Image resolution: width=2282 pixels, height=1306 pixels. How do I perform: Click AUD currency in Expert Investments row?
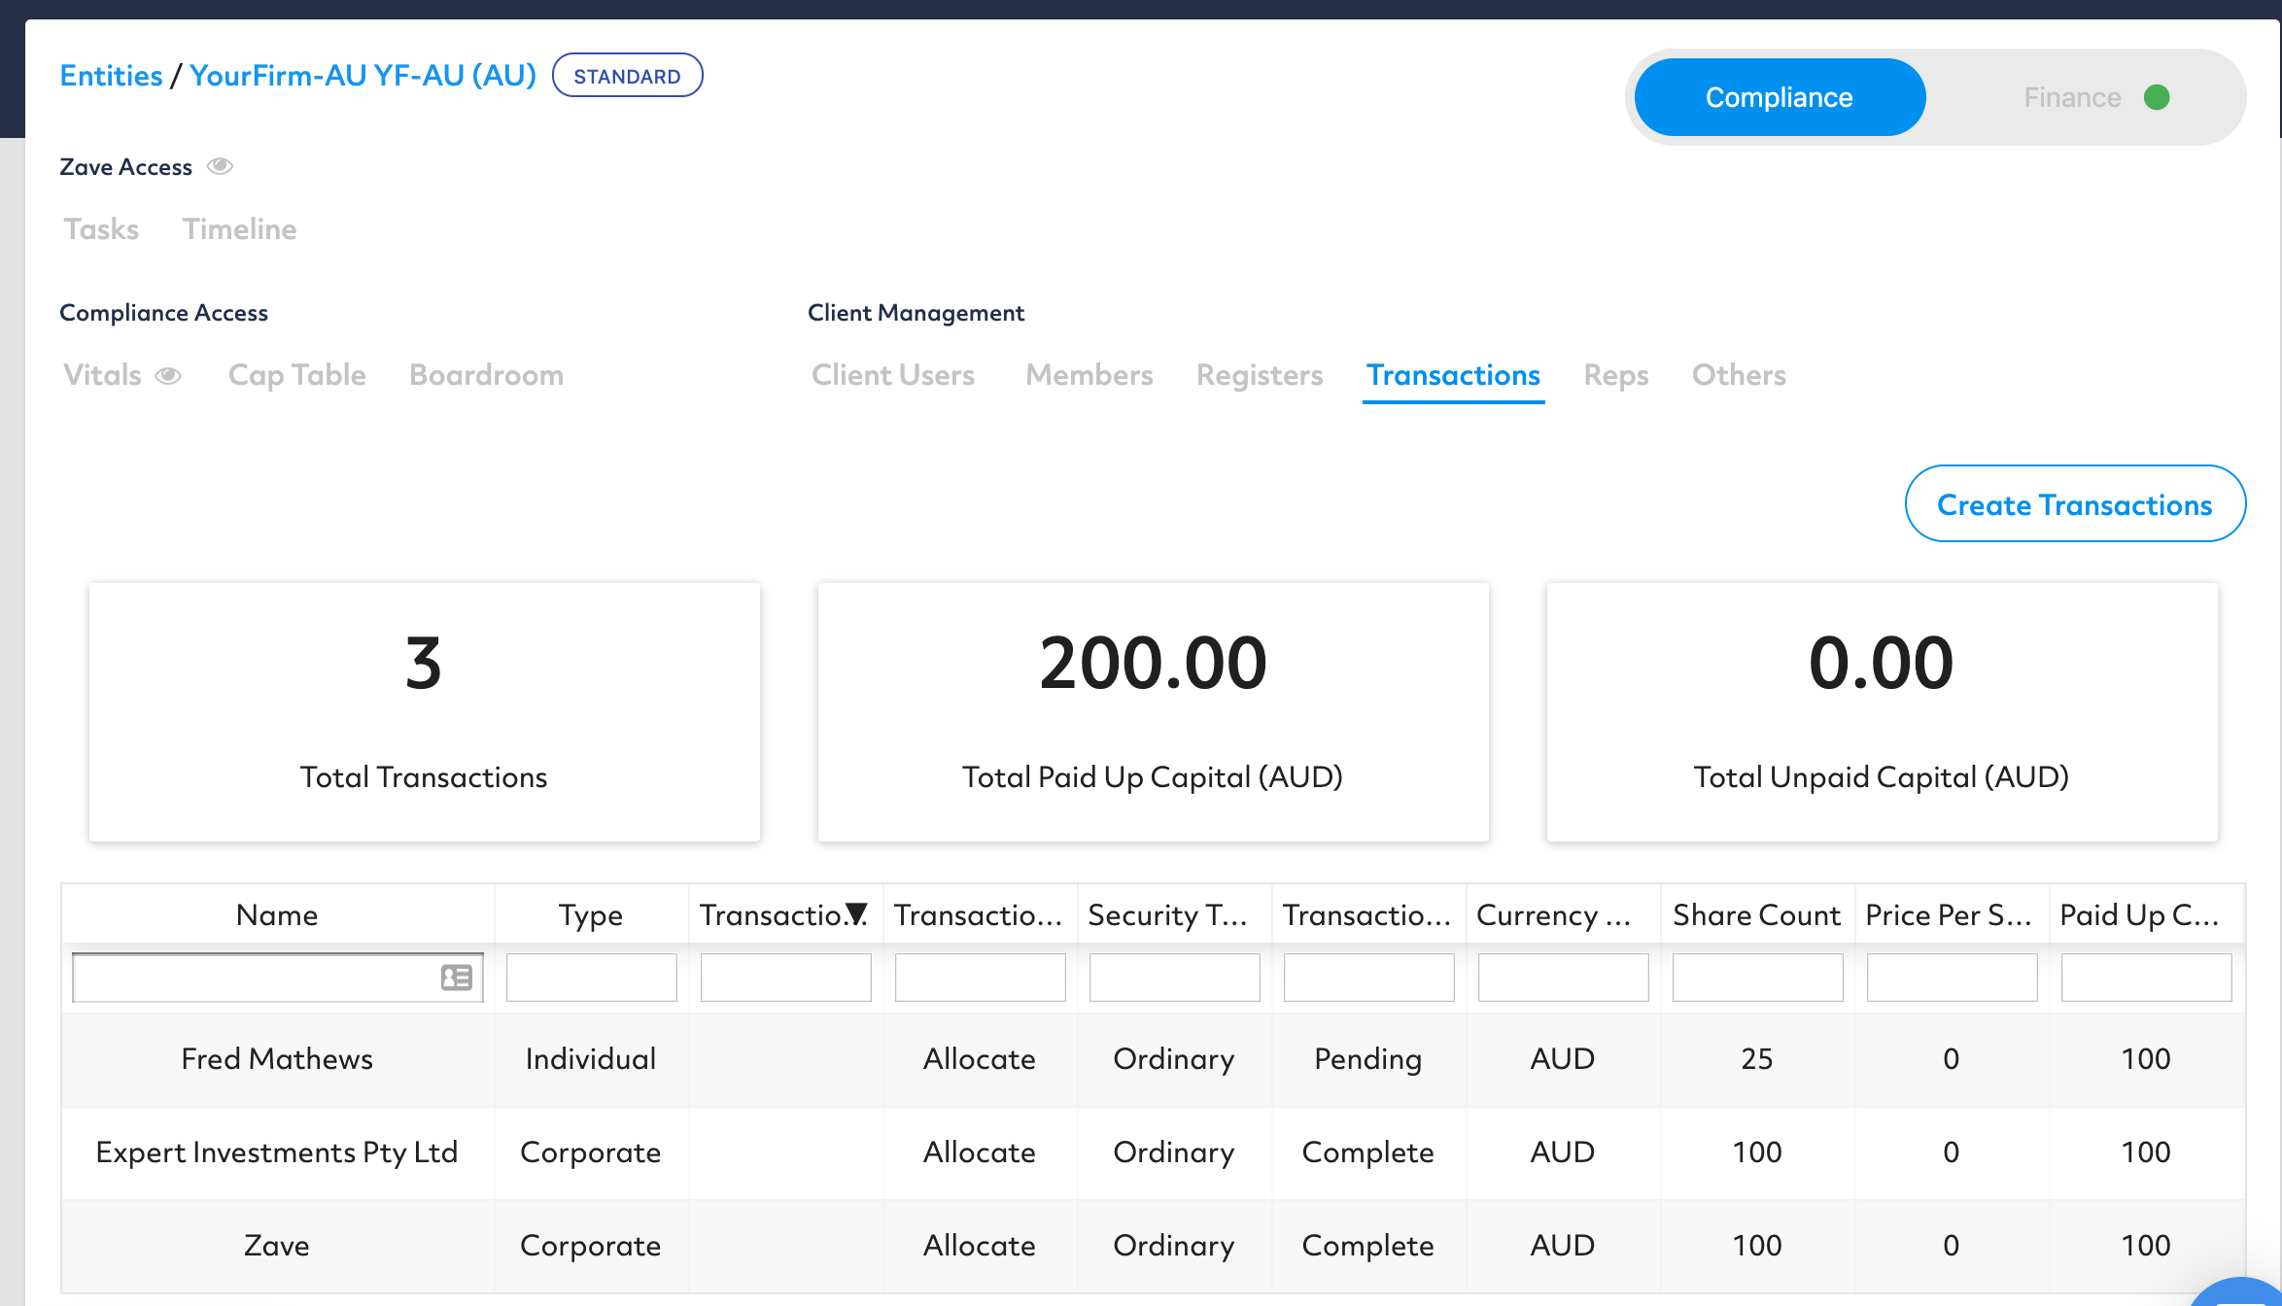tap(1564, 1151)
